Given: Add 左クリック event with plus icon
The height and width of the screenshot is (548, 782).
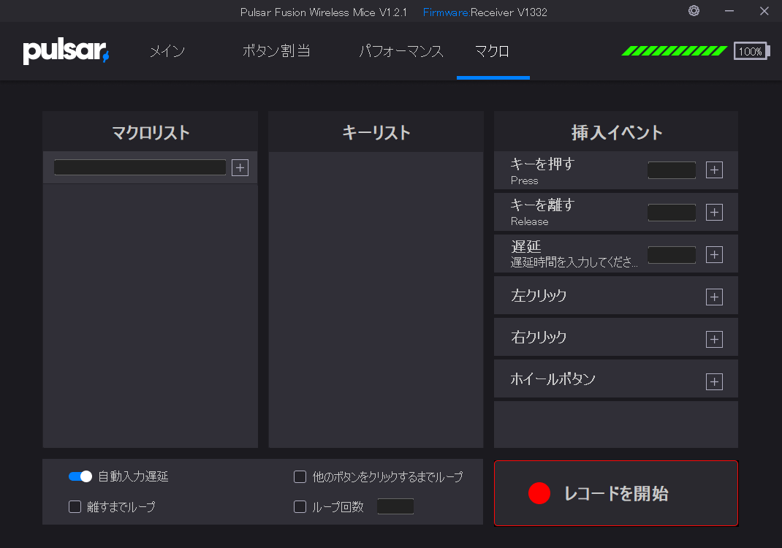Looking at the screenshot, I should click(x=714, y=297).
